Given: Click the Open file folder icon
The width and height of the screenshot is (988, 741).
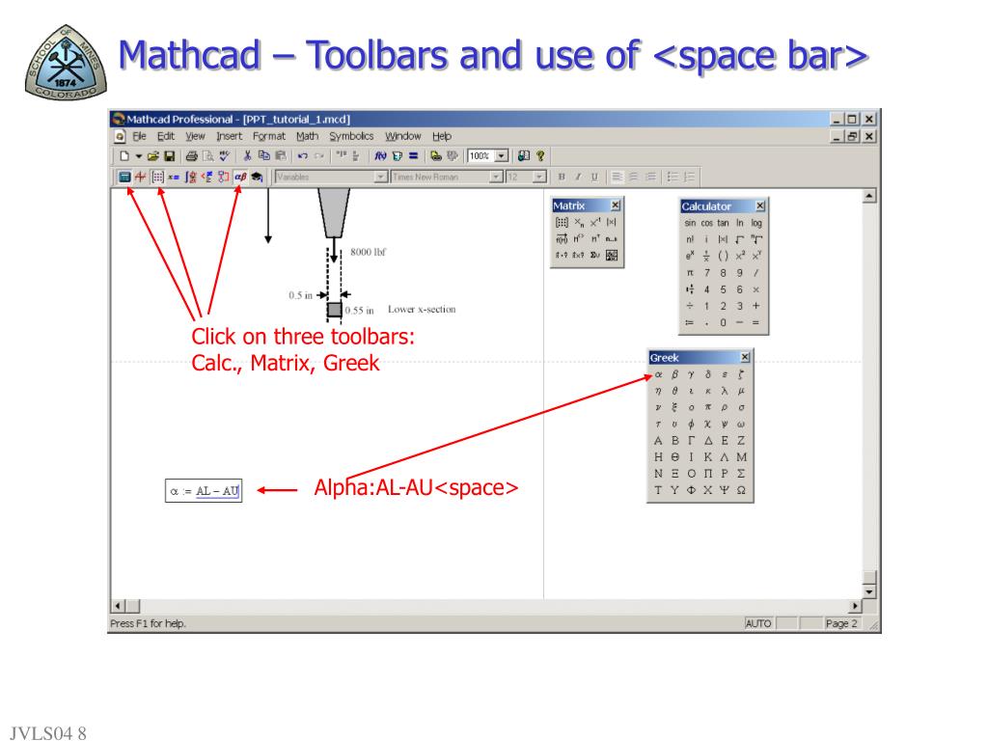Looking at the screenshot, I should tap(153, 156).
